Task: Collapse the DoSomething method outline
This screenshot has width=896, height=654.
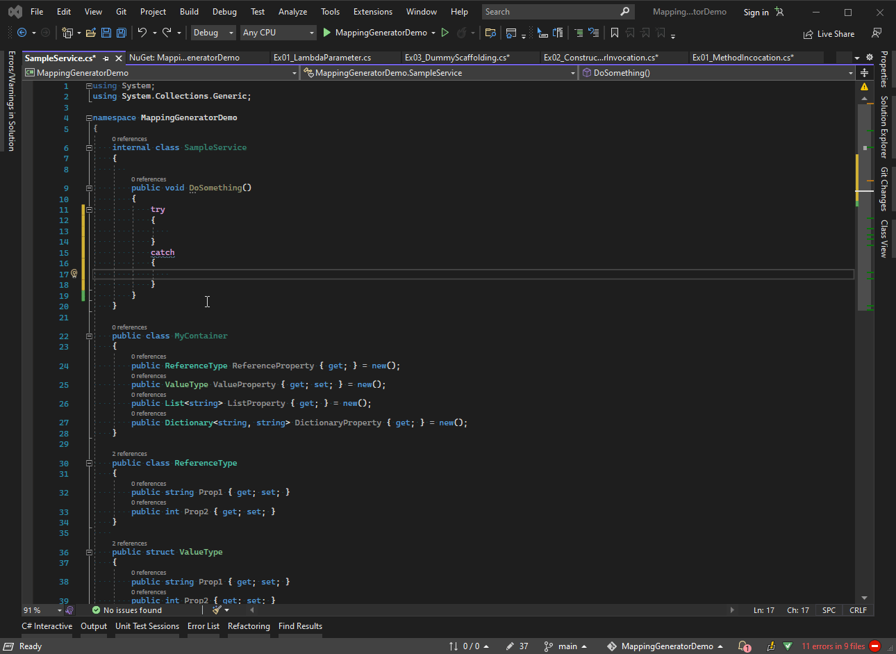Action: [89, 188]
